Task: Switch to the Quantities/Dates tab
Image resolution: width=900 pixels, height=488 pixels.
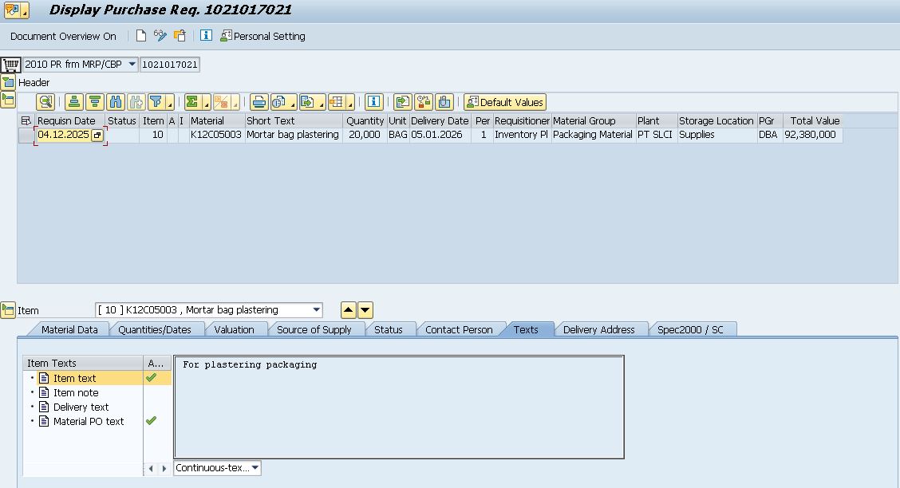Action: 155,329
